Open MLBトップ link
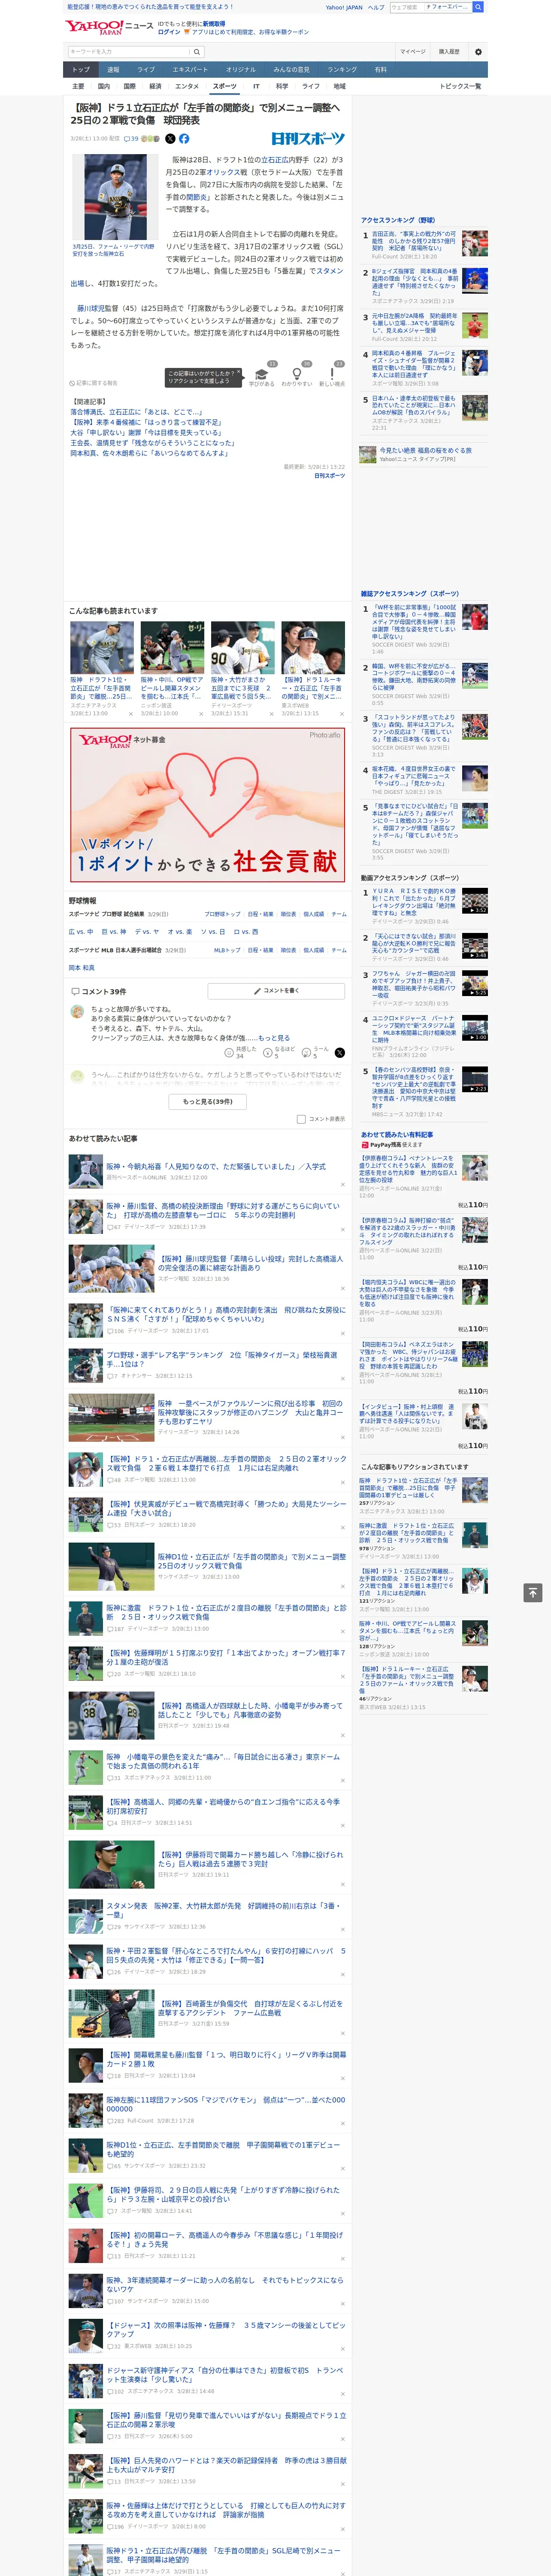 pos(227,950)
